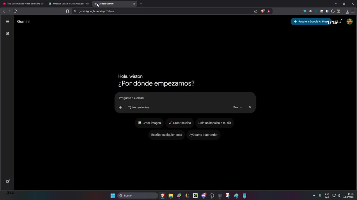This screenshot has height=200, width=357.
Task: Open the blue sound-wave extension icon
Action: (x=316, y=11)
